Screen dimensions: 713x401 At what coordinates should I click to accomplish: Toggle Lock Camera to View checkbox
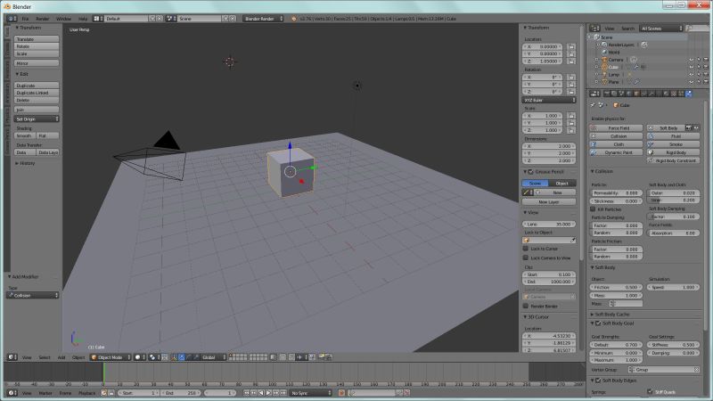pyautogui.click(x=526, y=258)
